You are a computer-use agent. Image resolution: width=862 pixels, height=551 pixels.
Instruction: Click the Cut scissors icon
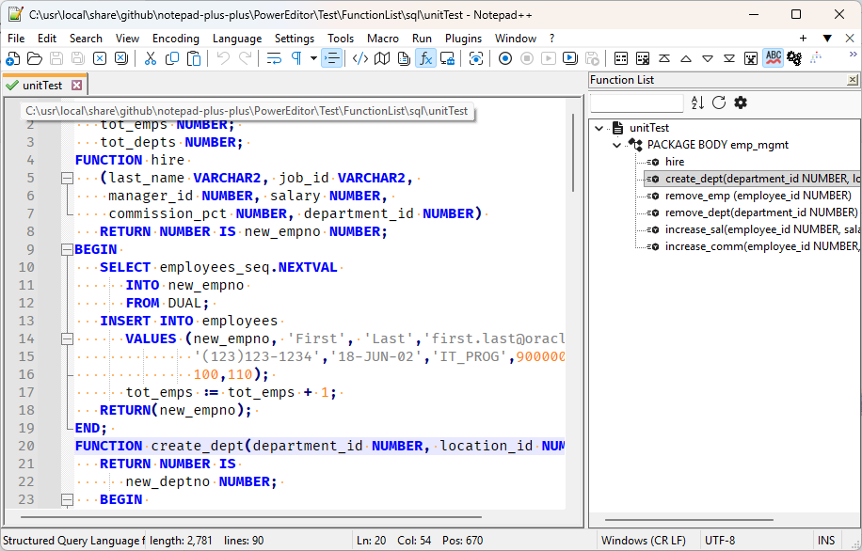tap(150, 58)
